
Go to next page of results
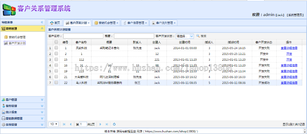[100, 124]
